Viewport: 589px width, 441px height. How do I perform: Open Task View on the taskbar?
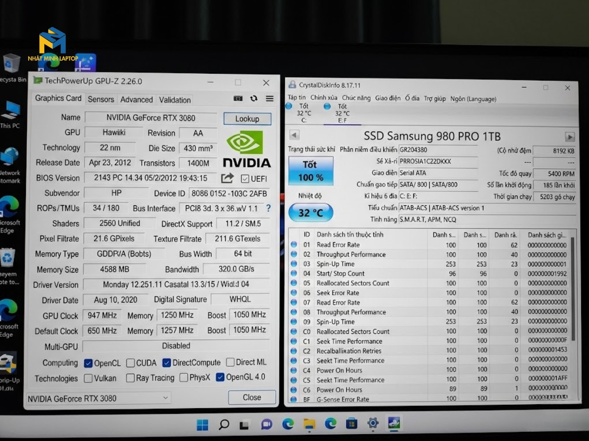click(244, 425)
